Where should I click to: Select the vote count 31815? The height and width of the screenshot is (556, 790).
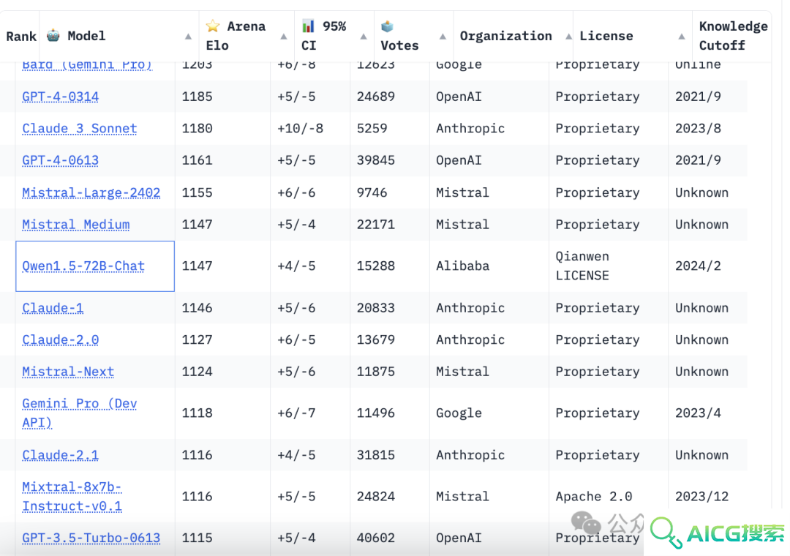[x=376, y=455]
